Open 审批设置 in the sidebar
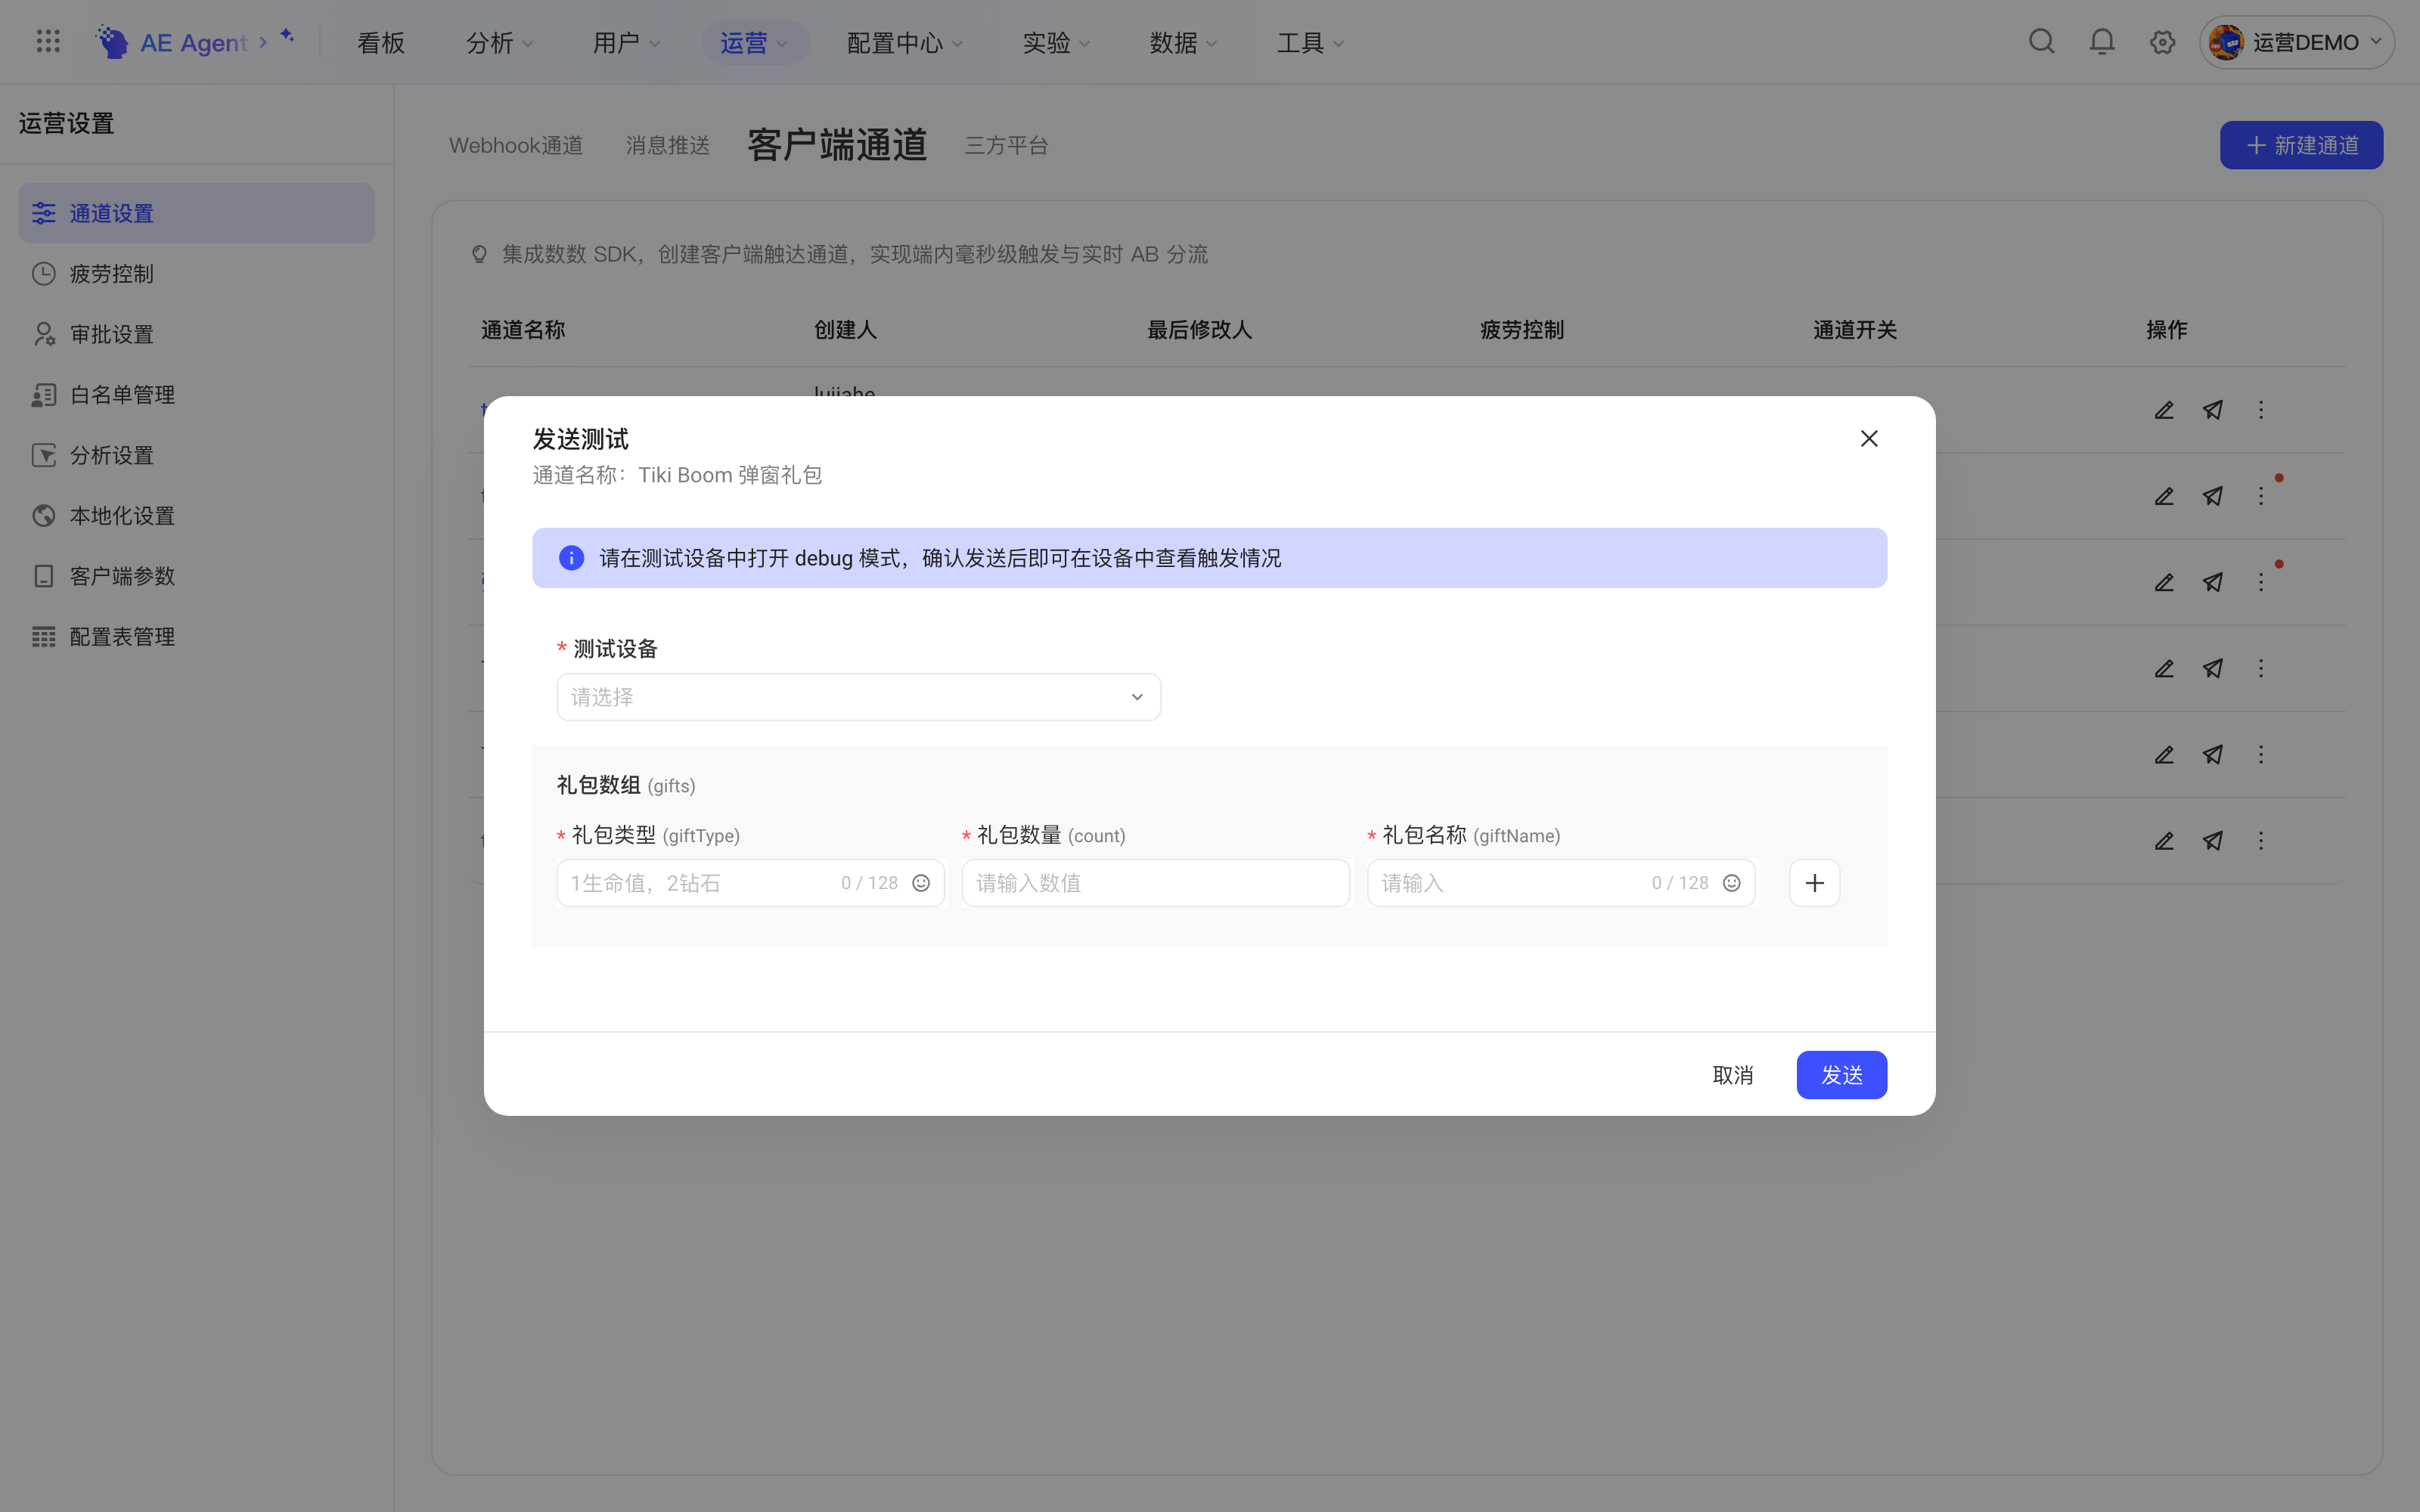This screenshot has height=1512, width=2420. 196,334
